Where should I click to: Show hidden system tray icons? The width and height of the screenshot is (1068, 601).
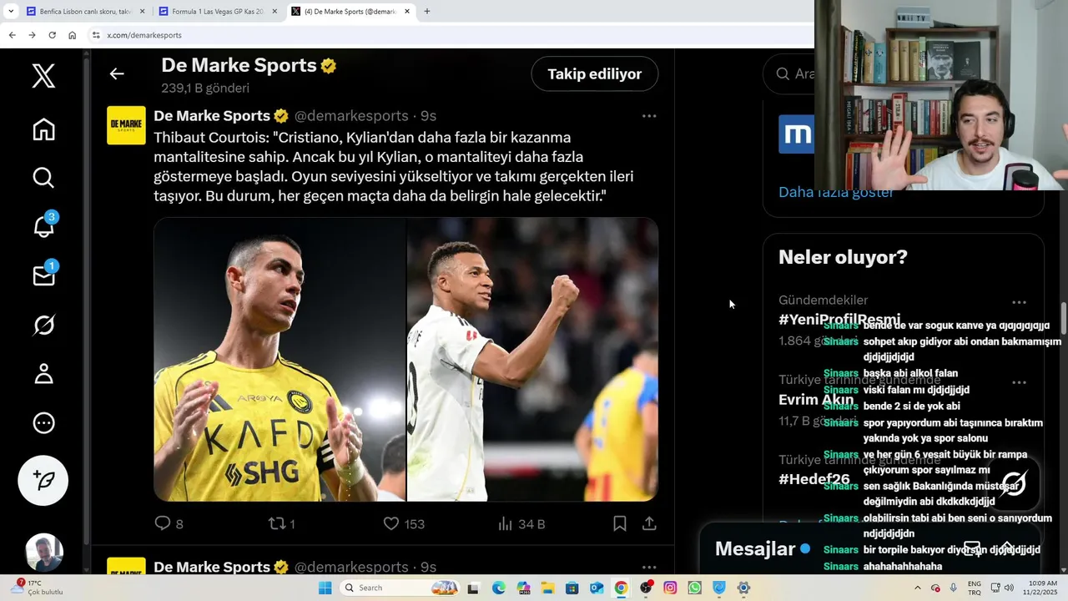918,588
